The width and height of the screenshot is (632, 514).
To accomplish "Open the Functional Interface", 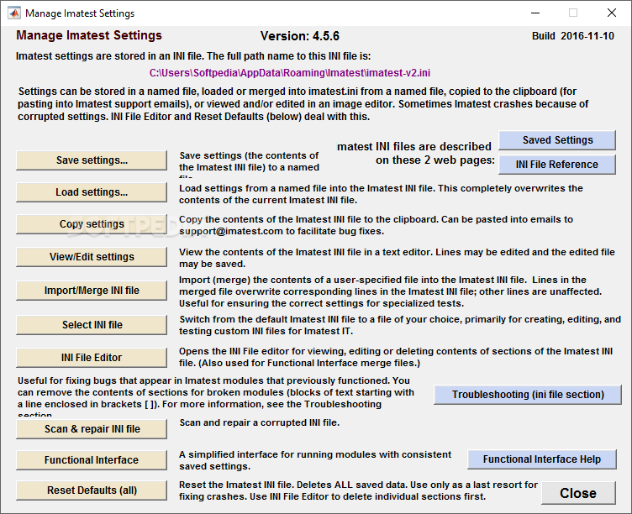I will [x=92, y=460].
